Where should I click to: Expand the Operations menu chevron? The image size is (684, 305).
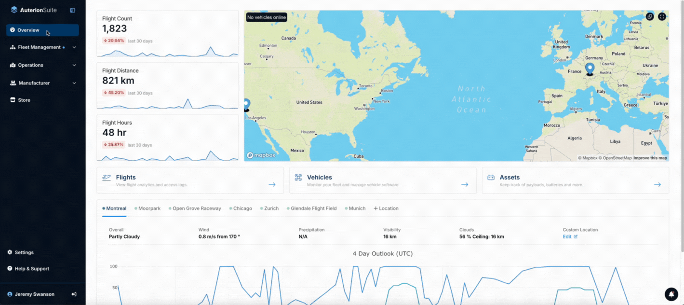[x=74, y=65]
